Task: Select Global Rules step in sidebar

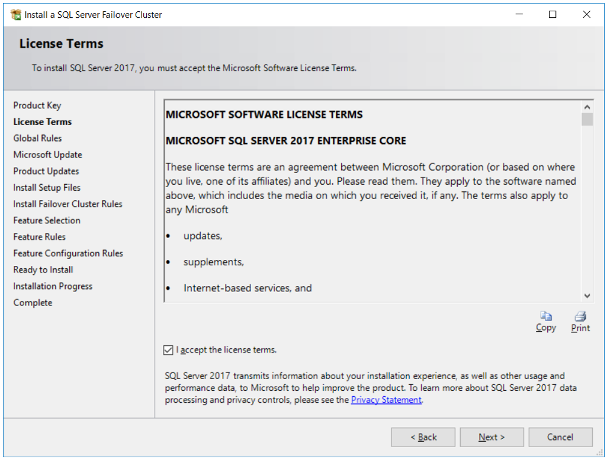Action: coord(37,138)
